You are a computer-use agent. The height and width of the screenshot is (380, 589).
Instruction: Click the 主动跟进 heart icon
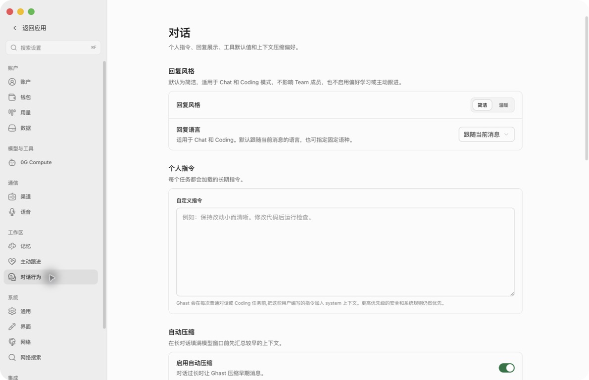click(x=12, y=262)
